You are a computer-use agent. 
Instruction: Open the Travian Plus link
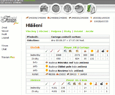(8, 57)
